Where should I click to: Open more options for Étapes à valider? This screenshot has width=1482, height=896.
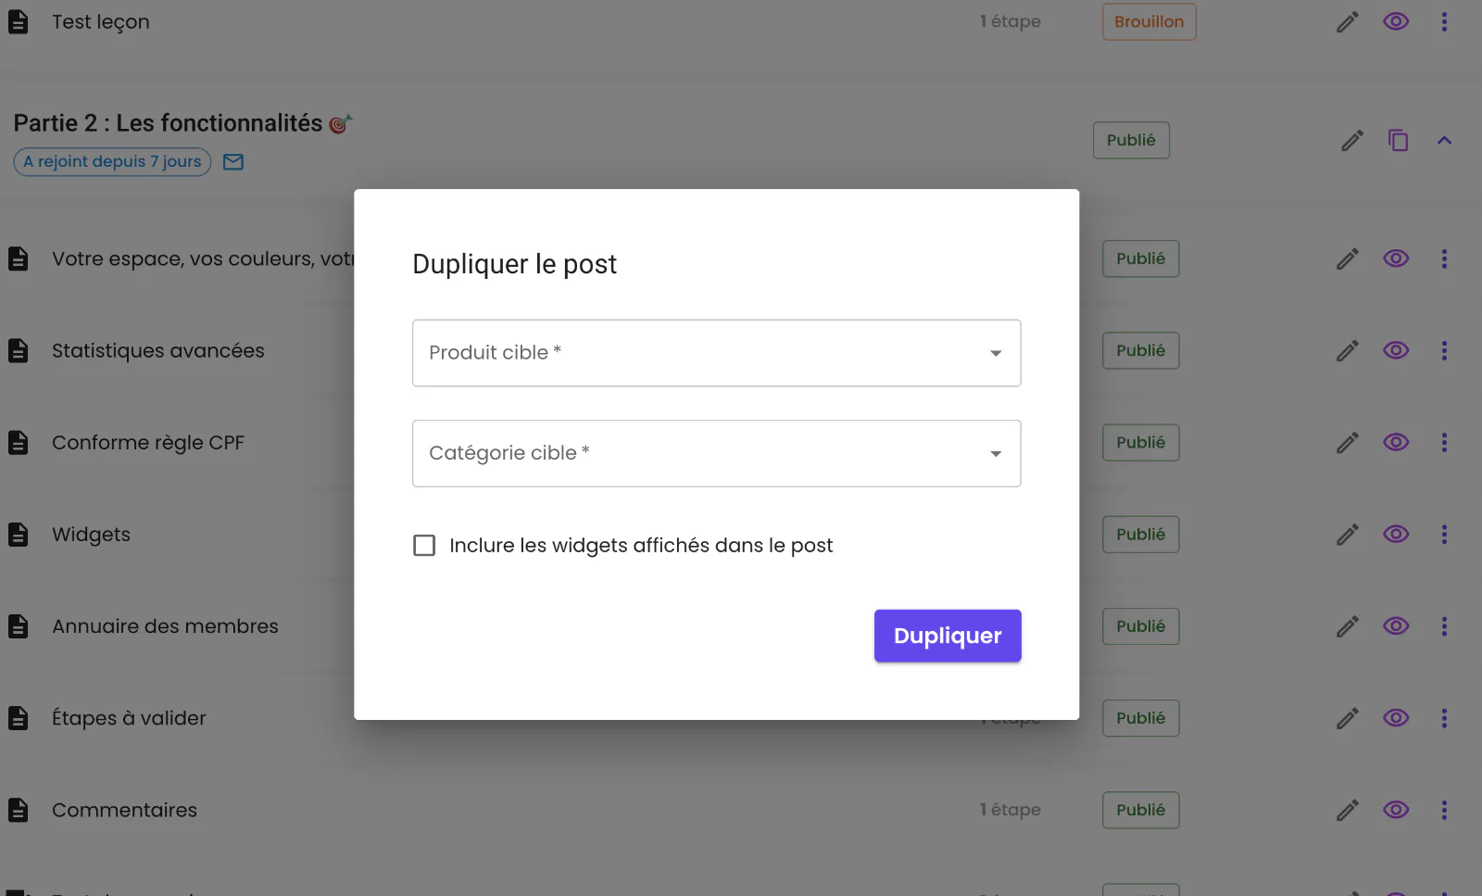pos(1444,718)
